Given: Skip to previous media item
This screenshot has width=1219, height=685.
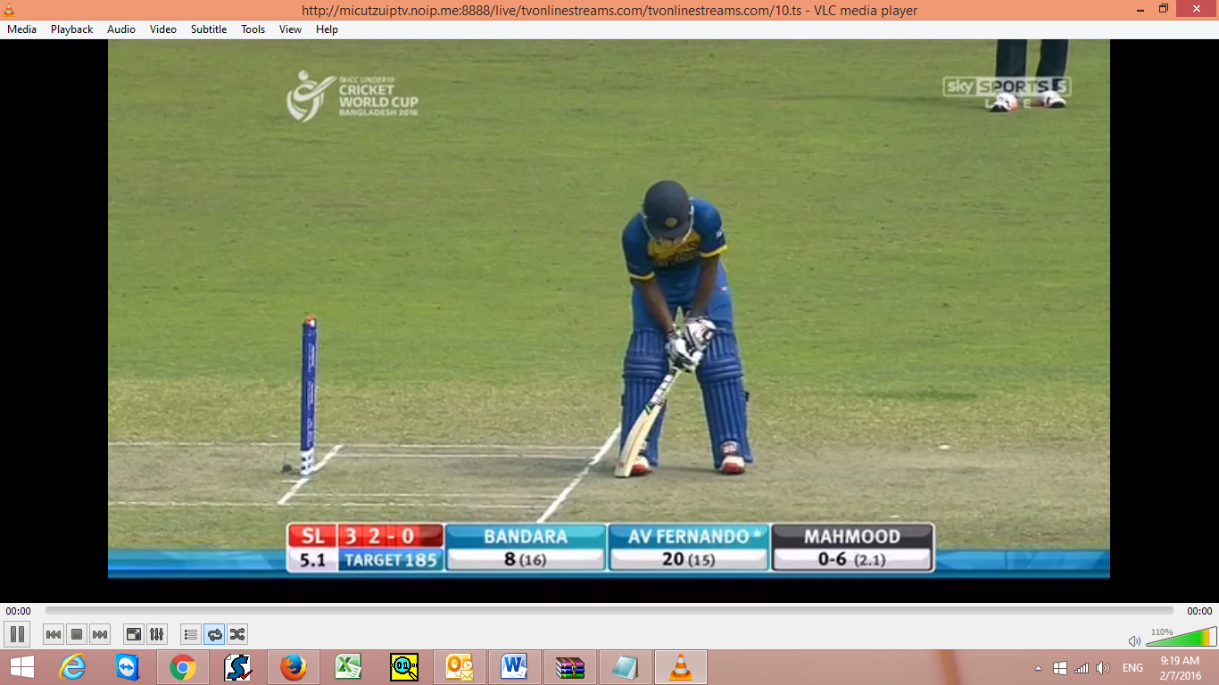Looking at the screenshot, I should point(54,634).
